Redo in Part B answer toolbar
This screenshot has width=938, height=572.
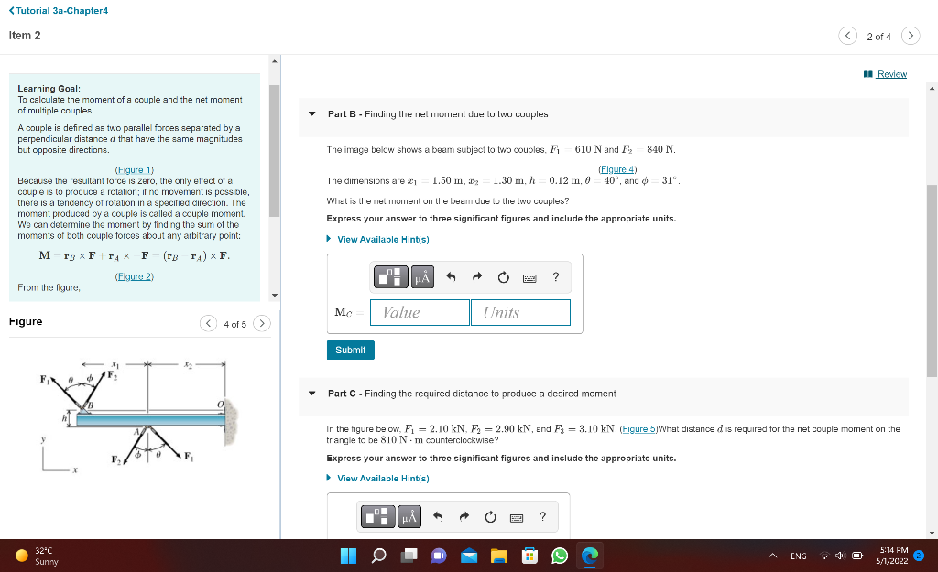(476, 276)
